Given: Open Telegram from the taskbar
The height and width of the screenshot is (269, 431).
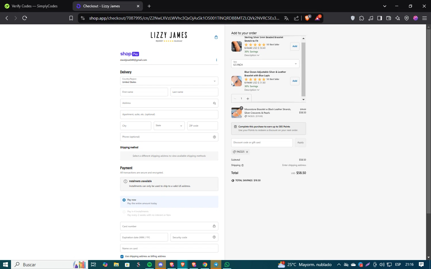Looking at the screenshot, I should pos(216,264).
